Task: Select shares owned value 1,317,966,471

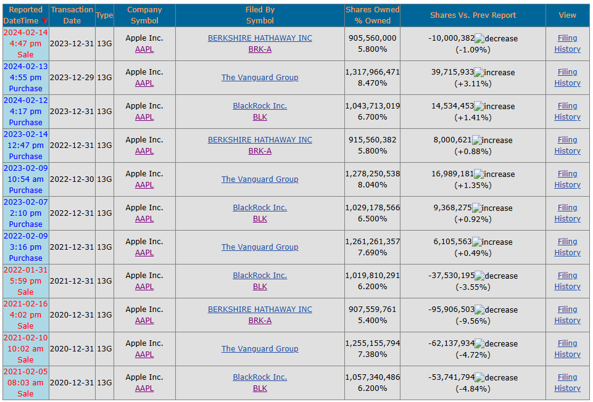Action: 373,72
